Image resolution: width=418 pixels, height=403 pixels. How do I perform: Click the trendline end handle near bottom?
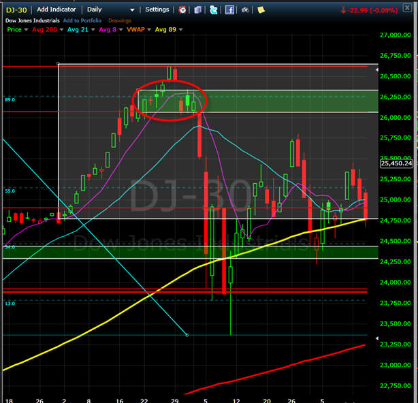[187, 335]
